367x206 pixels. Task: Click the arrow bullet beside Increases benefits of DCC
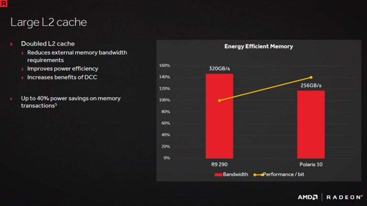pos(23,77)
